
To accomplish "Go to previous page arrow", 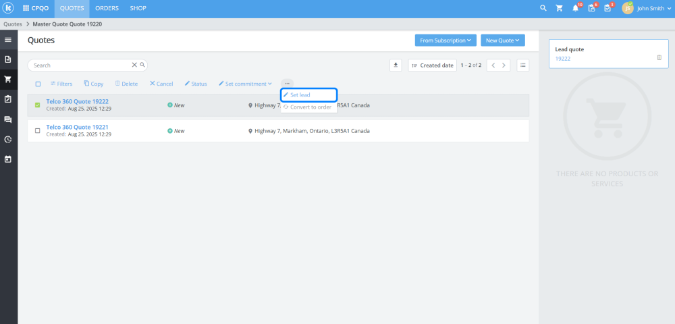I will 493,65.
